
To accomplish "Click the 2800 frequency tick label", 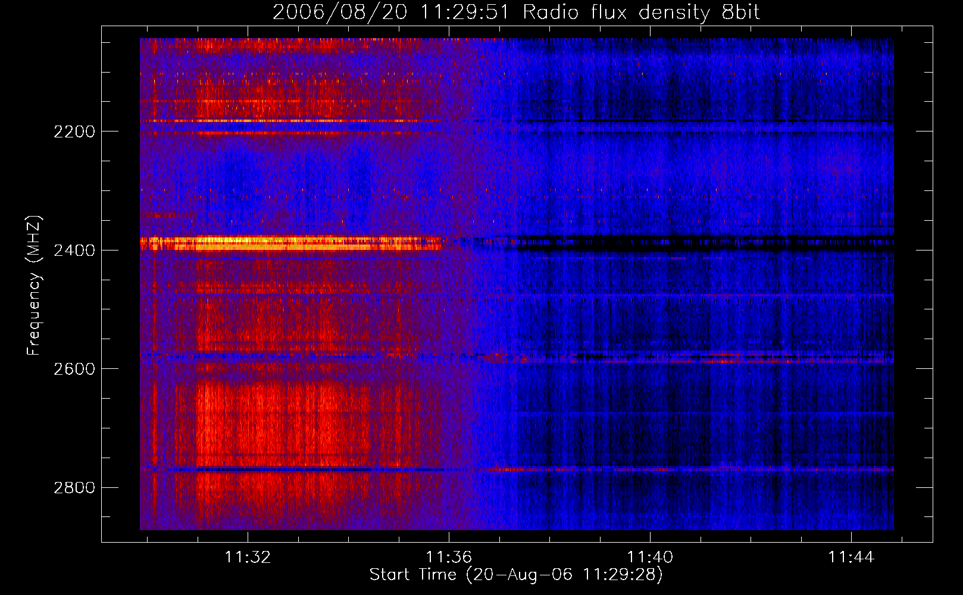I will pos(74,488).
